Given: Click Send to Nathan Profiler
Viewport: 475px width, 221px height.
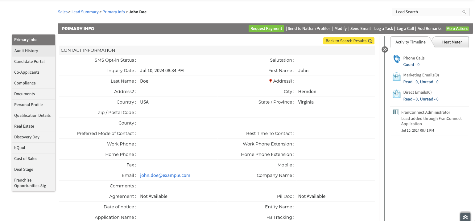Looking at the screenshot, I should [309, 29].
